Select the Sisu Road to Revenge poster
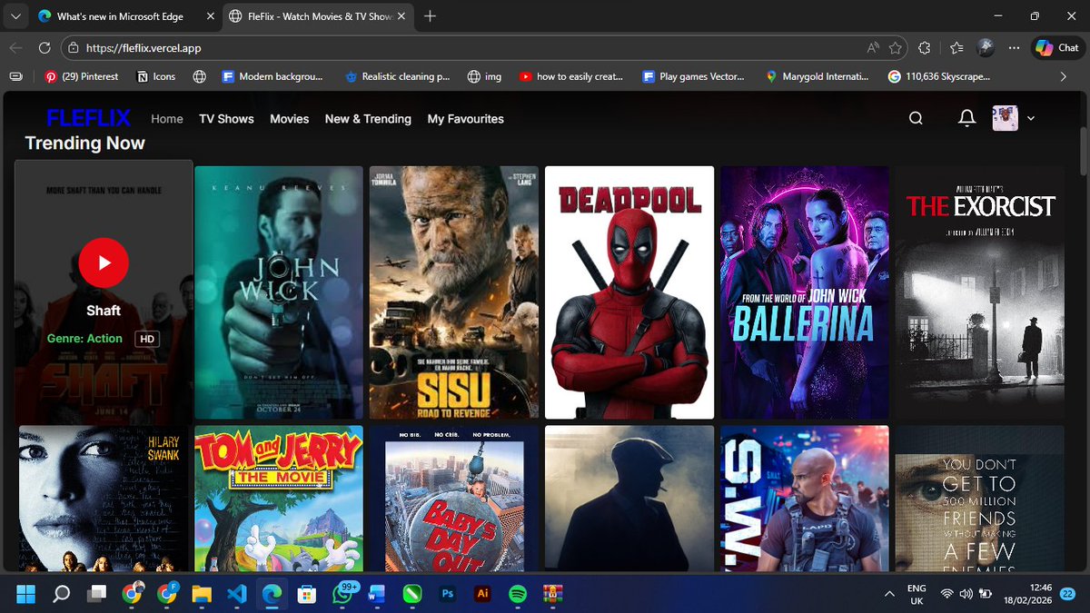 (x=454, y=292)
